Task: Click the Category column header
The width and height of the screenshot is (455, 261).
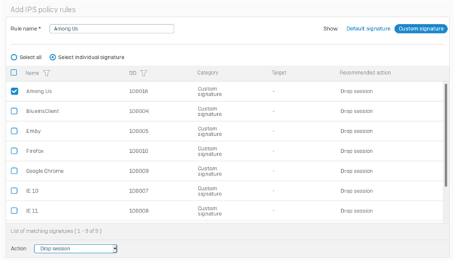Action: (x=207, y=73)
